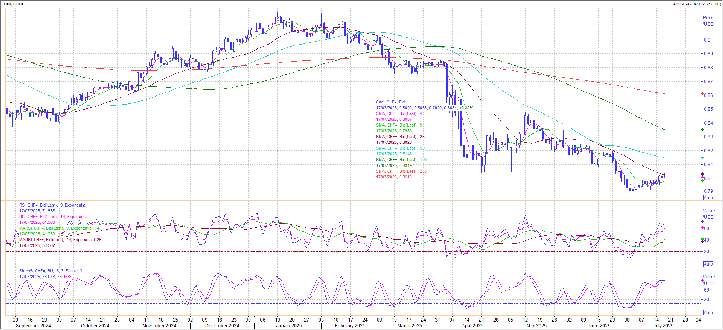Select the 'SMA, CHF=, Bid(Last), 250' legend entry
Image resolution: width=723 pixels, height=330 pixels.
(x=401, y=172)
